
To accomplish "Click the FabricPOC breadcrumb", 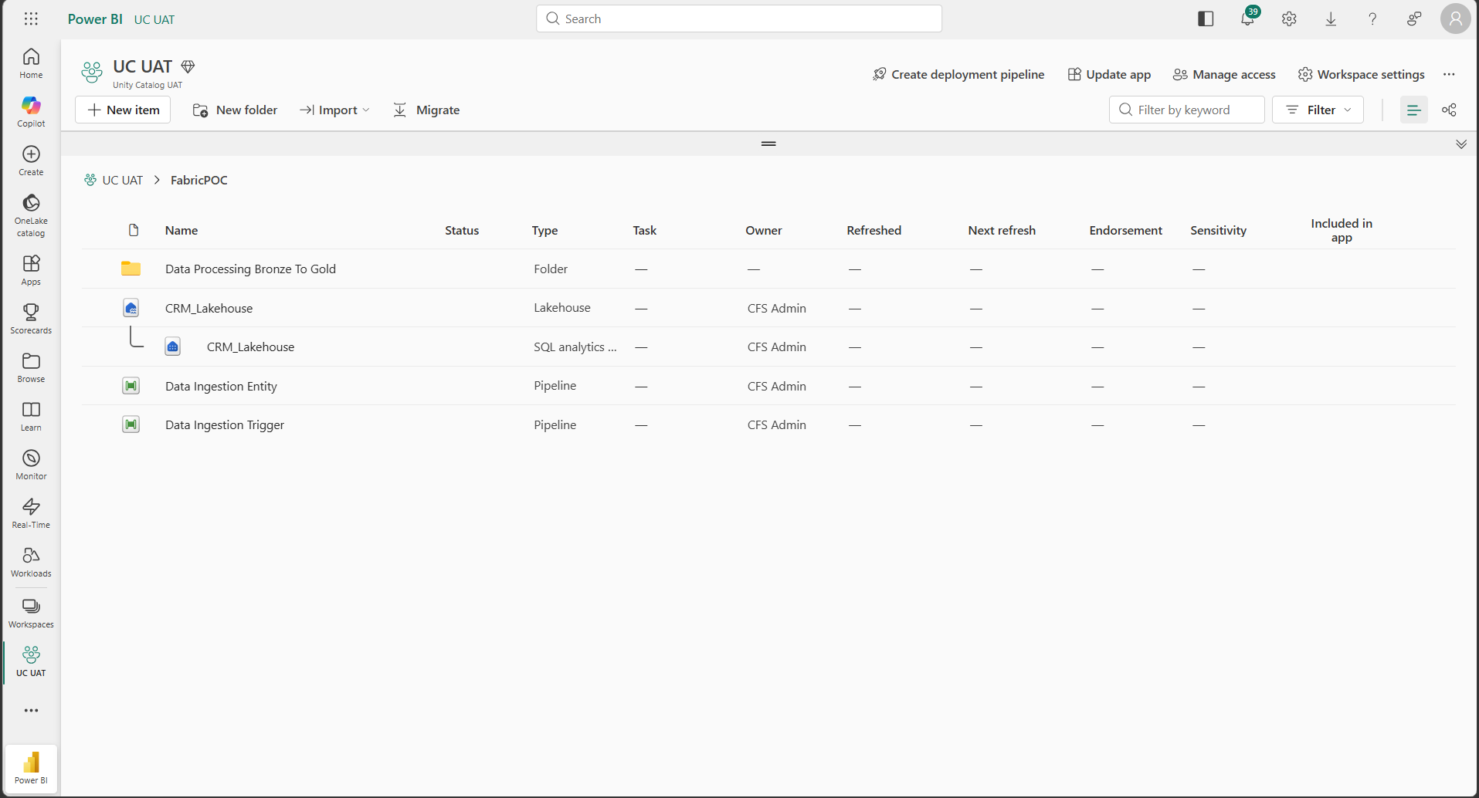I will [199, 180].
